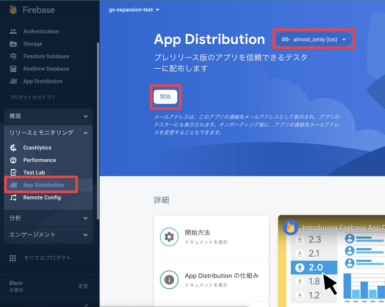The height and width of the screenshot is (307, 385).
Task: Open Storage from the sidebar
Action: pos(13,44)
